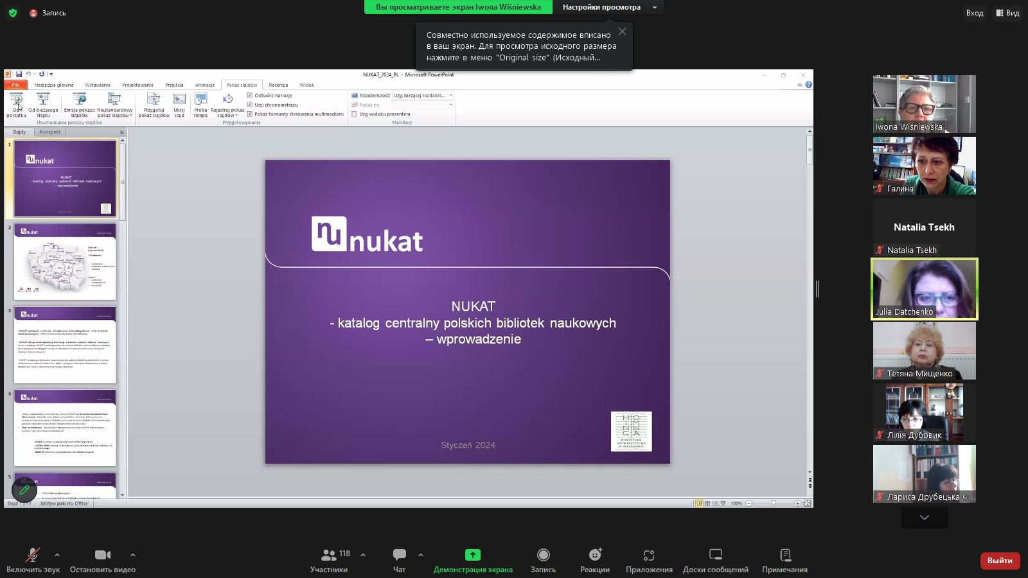Expand chat options chevron

click(421, 555)
